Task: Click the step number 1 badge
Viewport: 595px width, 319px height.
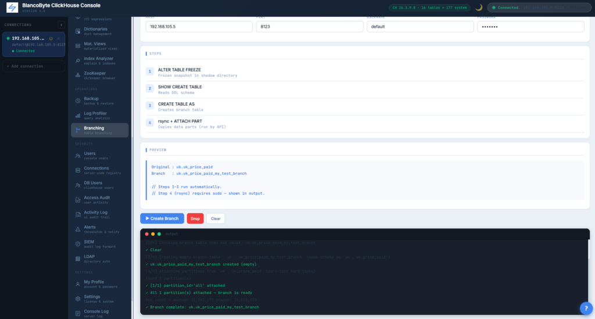Action: coord(150,71)
